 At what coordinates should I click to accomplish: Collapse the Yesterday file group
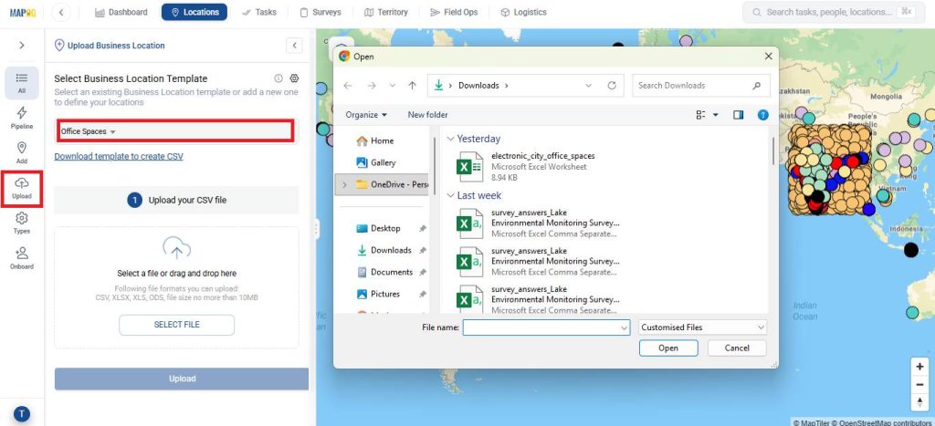click(x=451, y=139)
